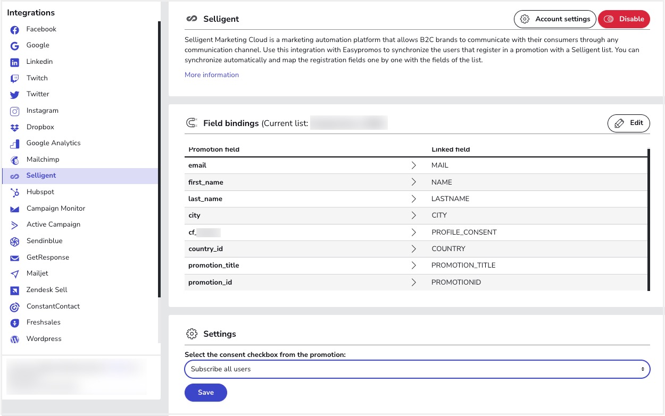Select ConstantContact from the list
Screen dimensions: 665x416
click(x=53, y=306)
